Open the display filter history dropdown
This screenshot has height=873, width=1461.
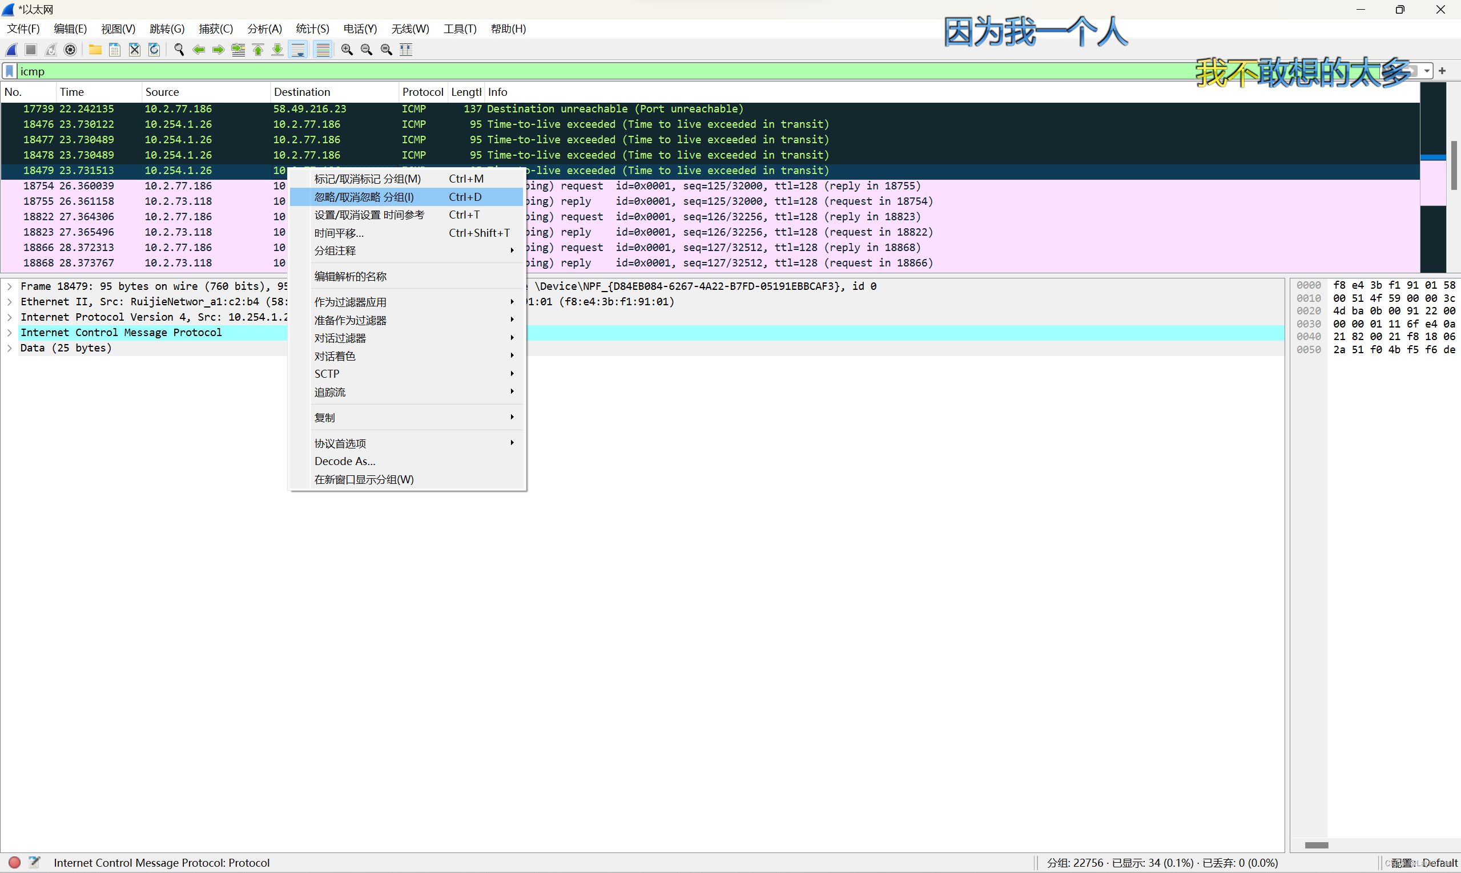pos(1427,71)
